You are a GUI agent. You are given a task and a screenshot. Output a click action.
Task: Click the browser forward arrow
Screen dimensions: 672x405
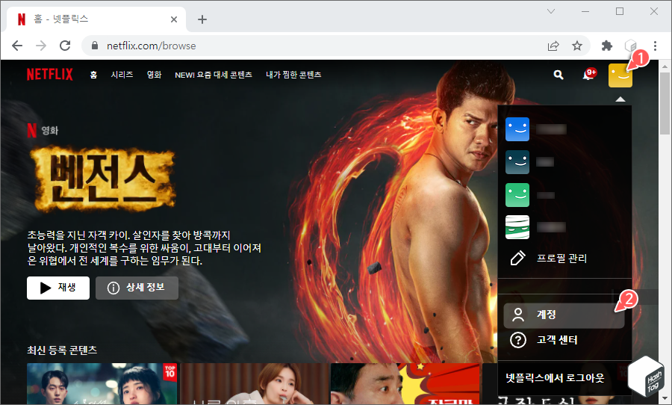(41, 46)
